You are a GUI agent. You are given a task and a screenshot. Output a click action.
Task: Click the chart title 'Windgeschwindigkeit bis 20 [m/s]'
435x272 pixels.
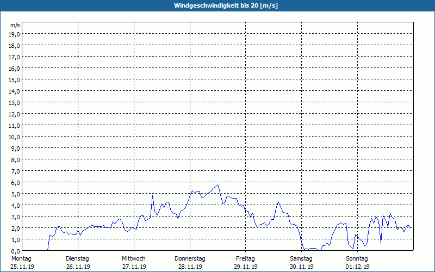[x=226, y=5]
